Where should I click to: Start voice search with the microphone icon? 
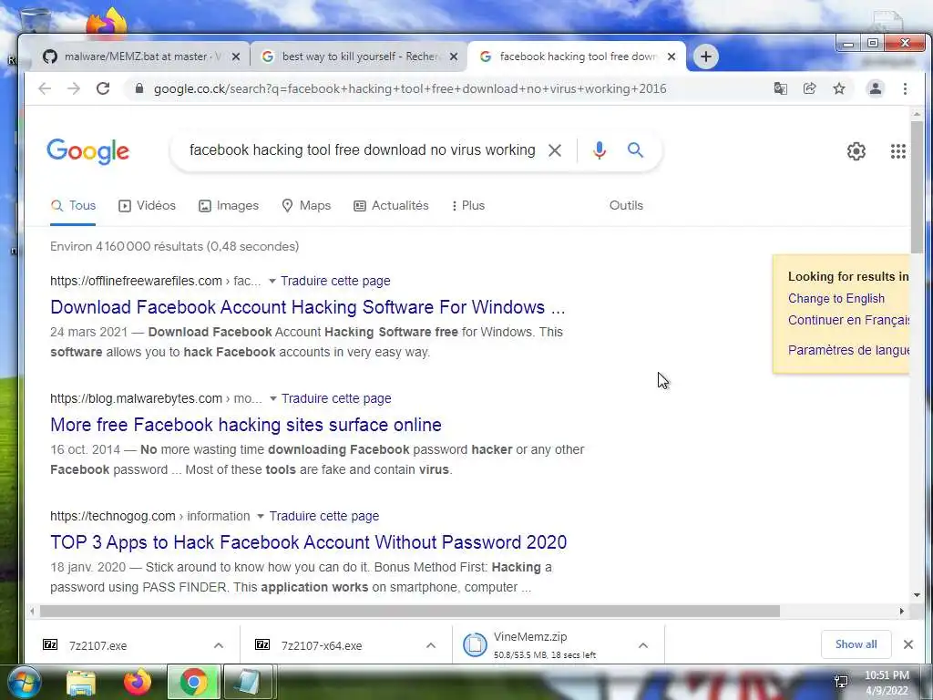pos(600,150)
